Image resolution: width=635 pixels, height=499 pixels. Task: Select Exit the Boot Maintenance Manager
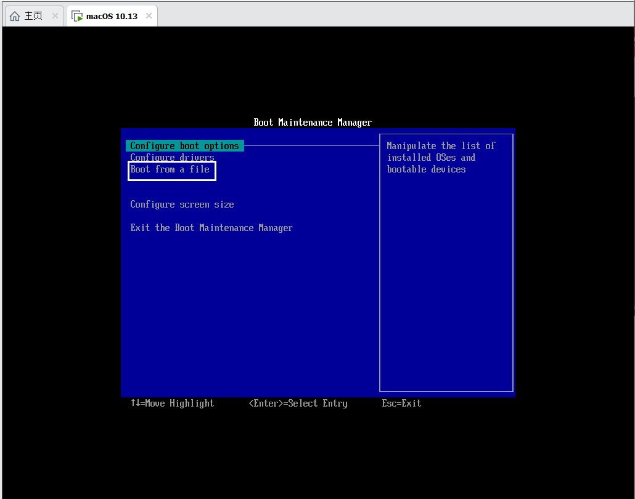point(211,228)
